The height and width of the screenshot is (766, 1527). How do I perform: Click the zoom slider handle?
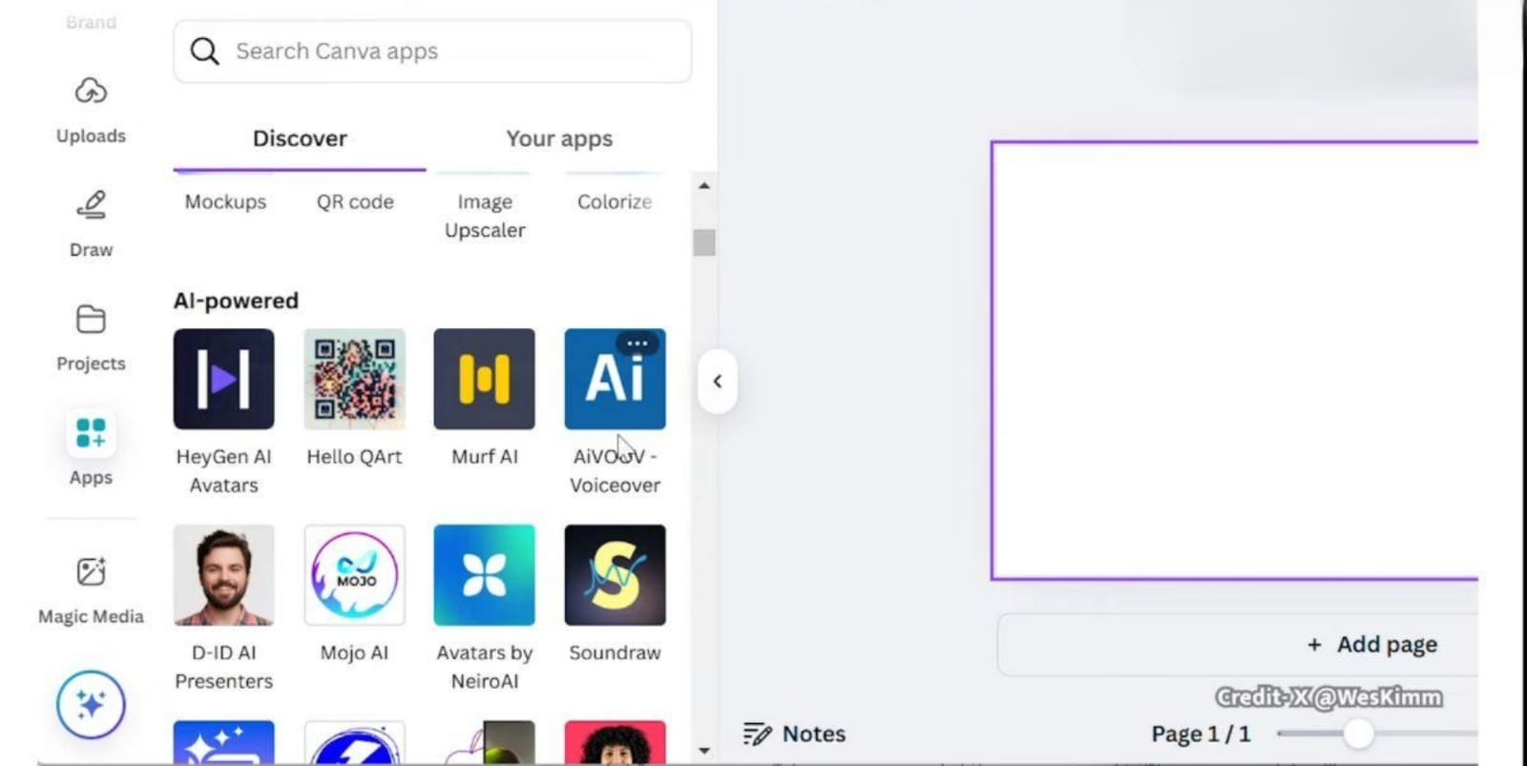tap(1358, 734)
